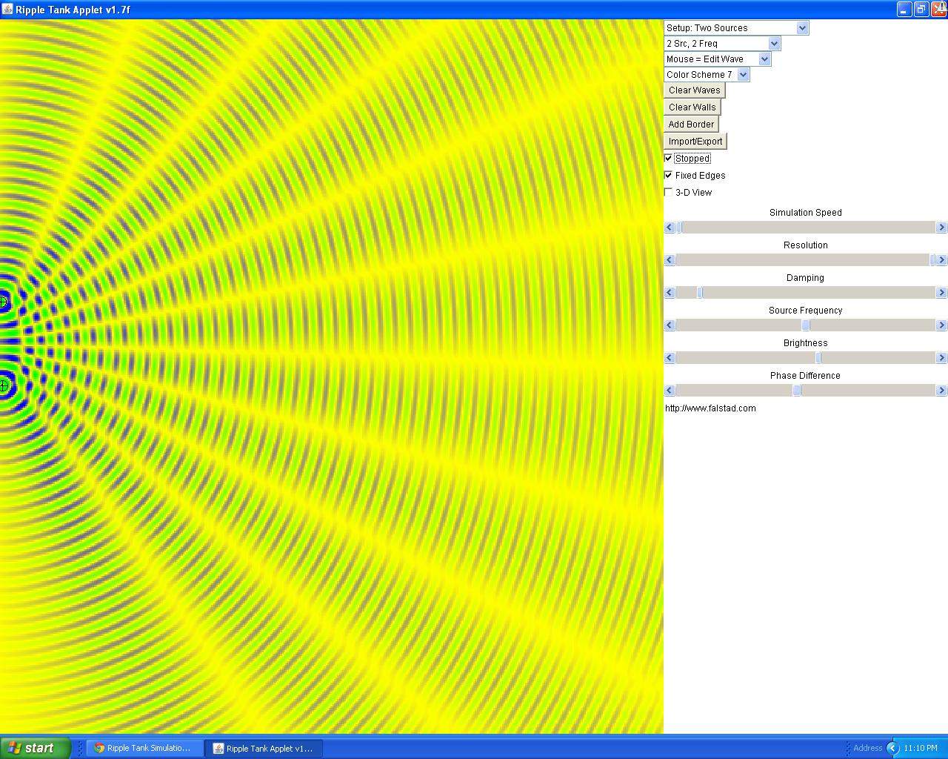Decrease Source Frequency with left arrow
The width and height of the screenshot is (948, 759).
coord(670,325)
